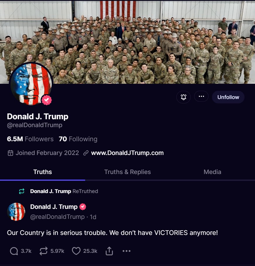
Task: Expand the post's three-dots more menu
Action: pos(127,251)
